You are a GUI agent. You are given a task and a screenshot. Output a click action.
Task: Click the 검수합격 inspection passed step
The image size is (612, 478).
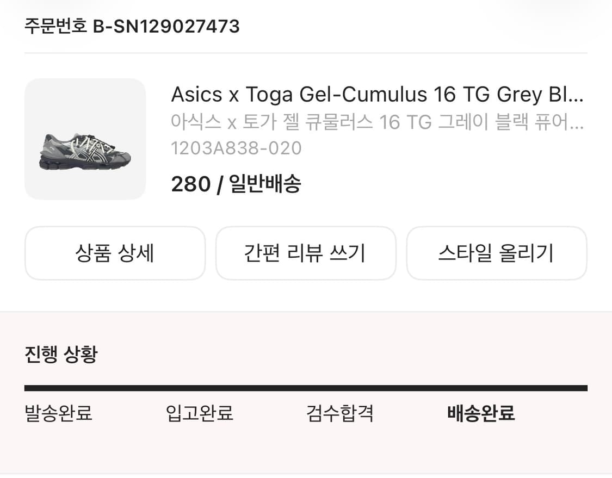coord(340,414)
